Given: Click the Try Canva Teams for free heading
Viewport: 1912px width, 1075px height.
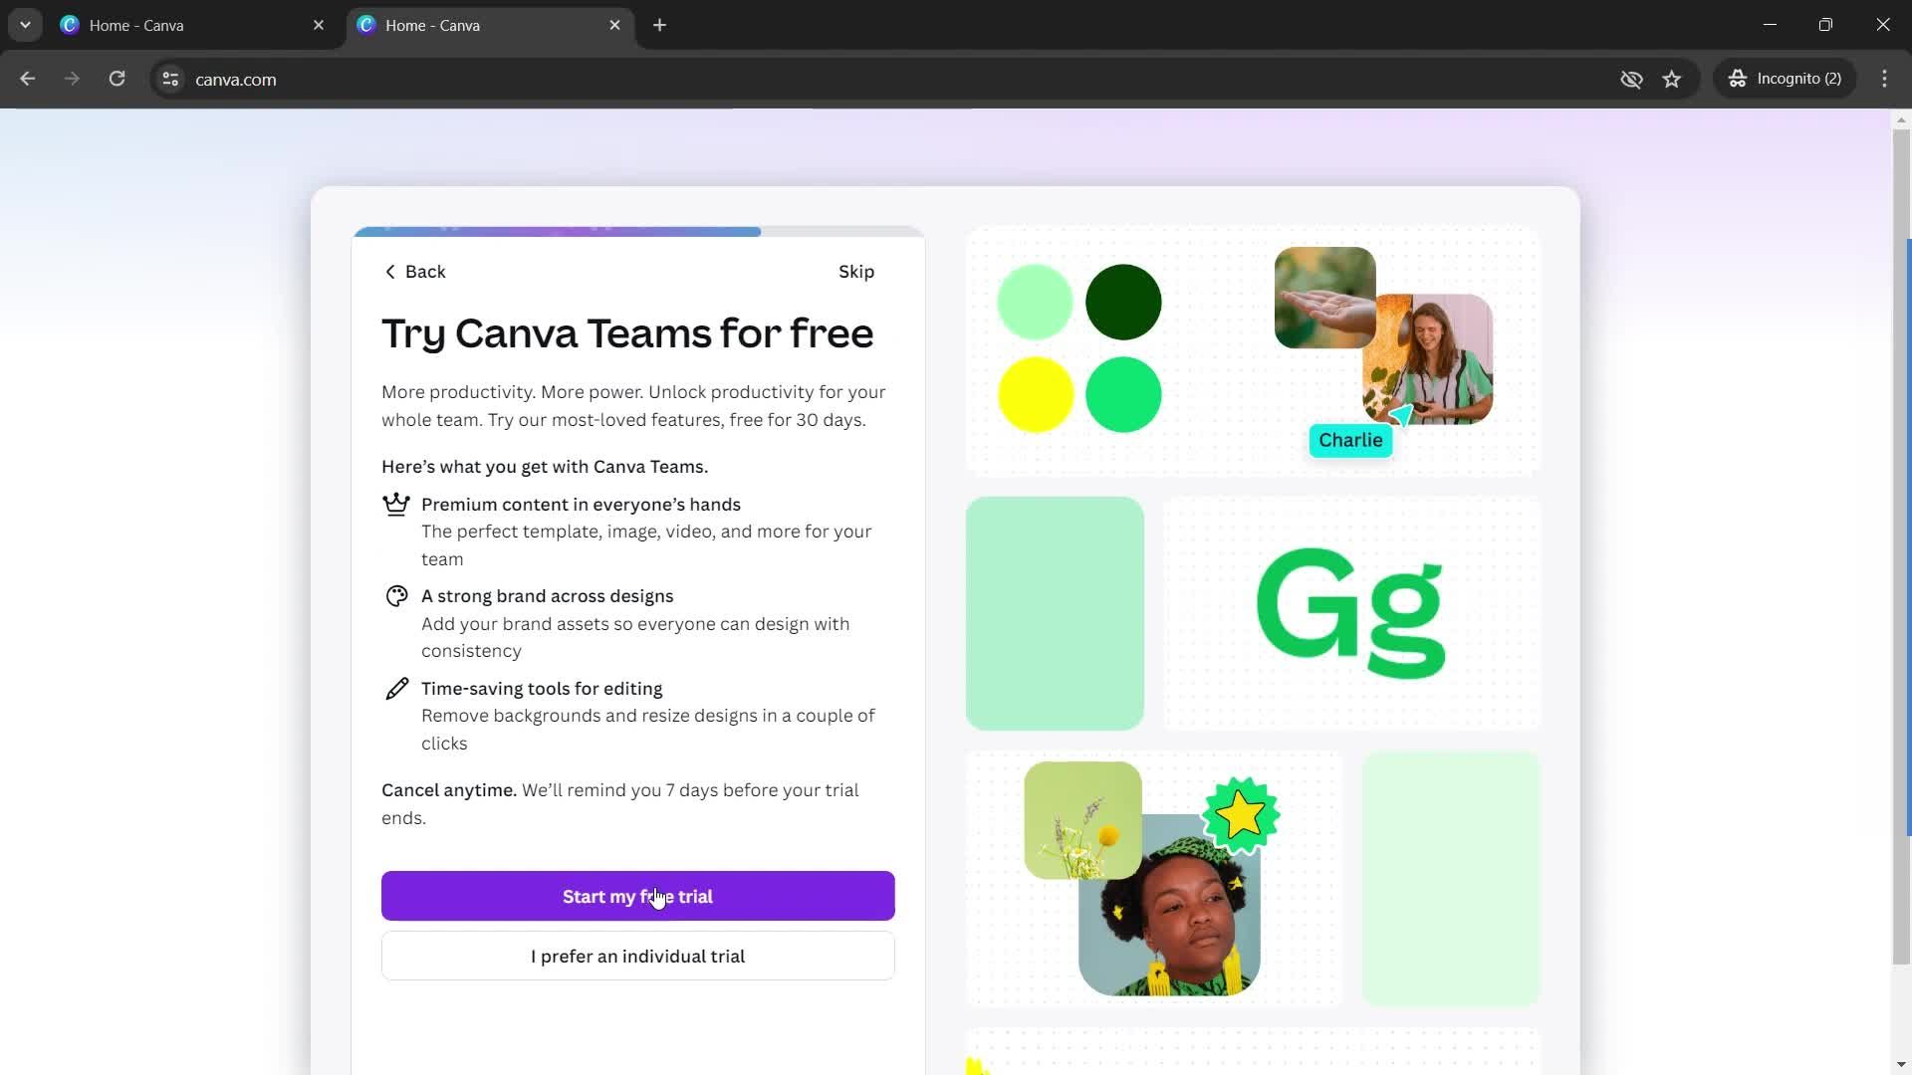Looking at the screenshot, I should pos(627,334).
